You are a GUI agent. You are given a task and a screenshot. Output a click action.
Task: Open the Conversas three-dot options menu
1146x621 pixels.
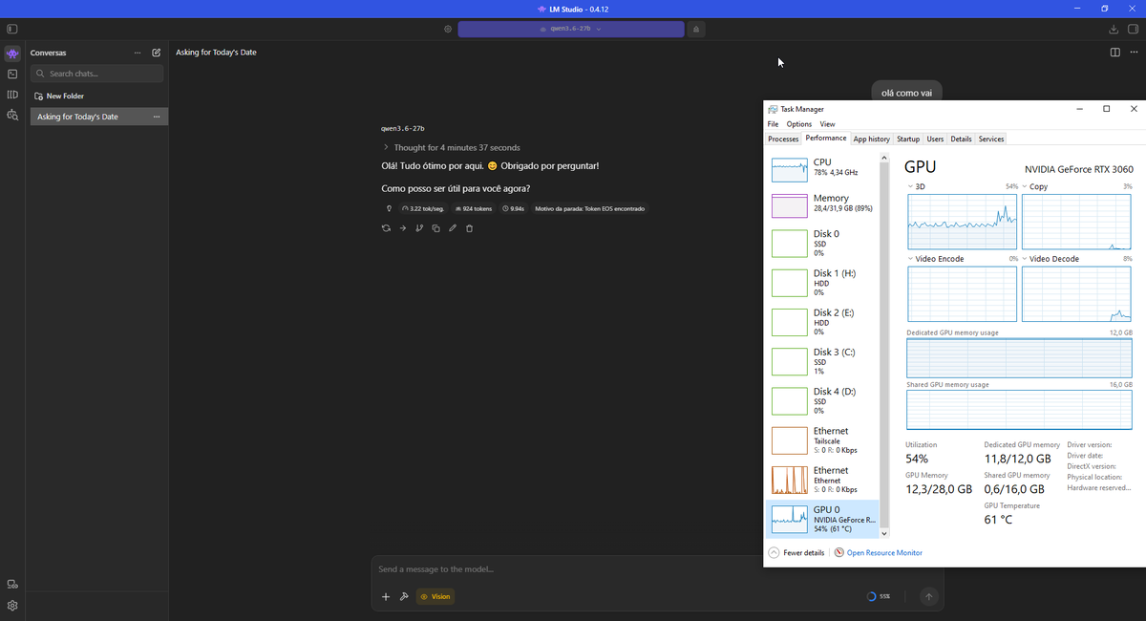(138, 53)
